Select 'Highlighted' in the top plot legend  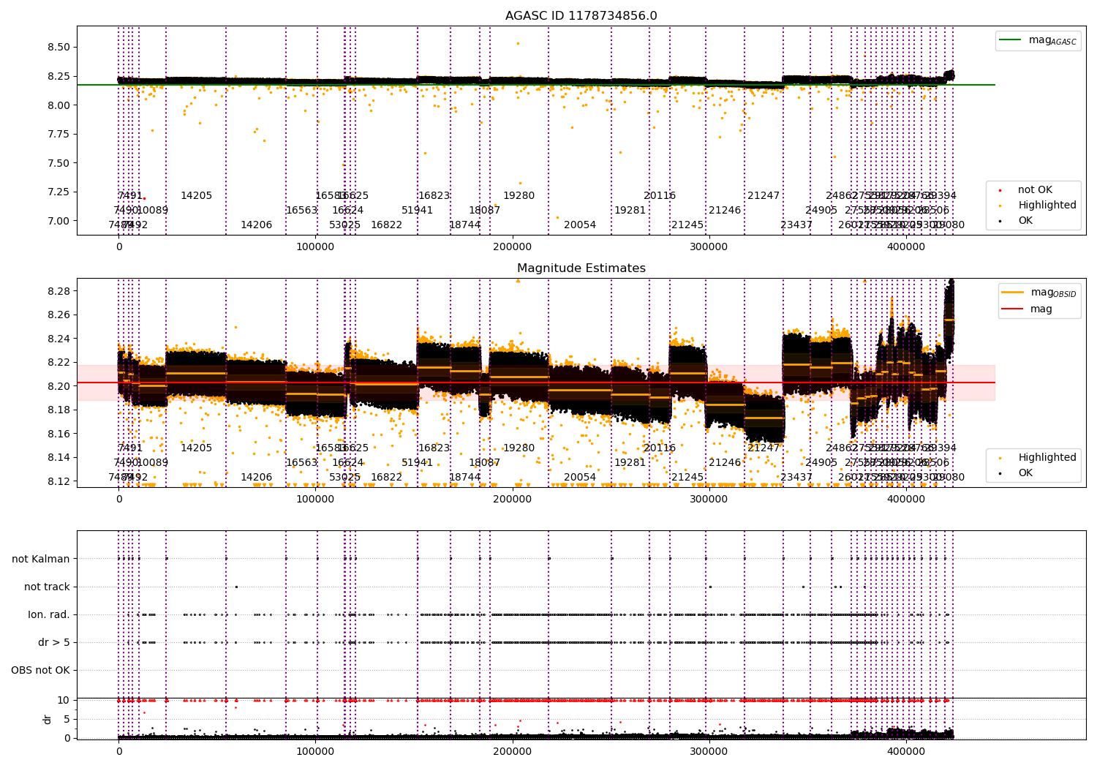coord(1047,206)
